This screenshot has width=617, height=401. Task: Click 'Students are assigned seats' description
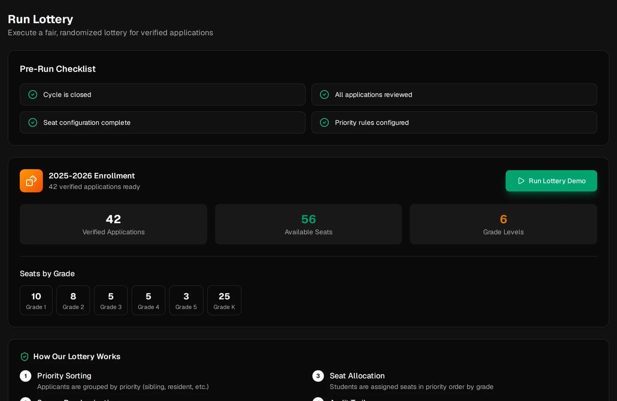(x=411, y=387)
